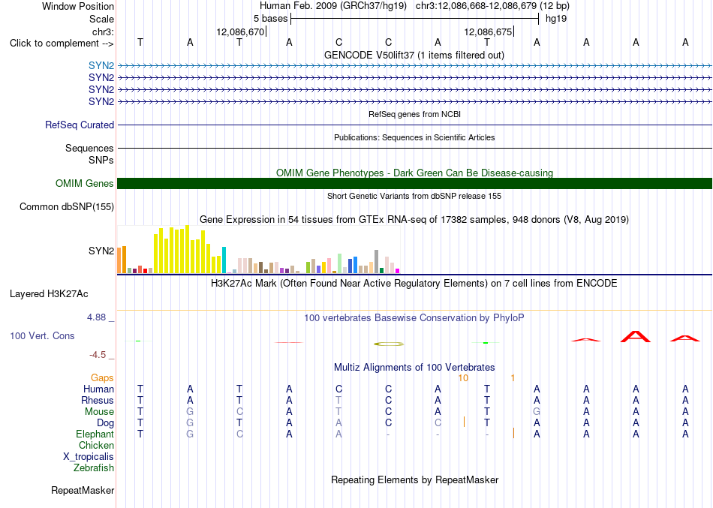Select the Mouse alignment row label
The width and height of the screenshot is (713, 508).
point(99,412)
